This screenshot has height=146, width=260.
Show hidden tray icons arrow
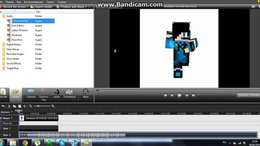point(230,143)
